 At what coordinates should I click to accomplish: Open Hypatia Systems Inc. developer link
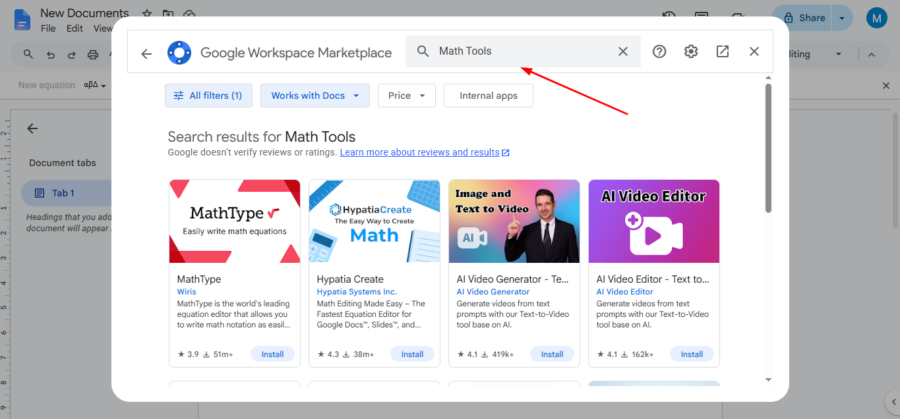click(x=357, y=292)
